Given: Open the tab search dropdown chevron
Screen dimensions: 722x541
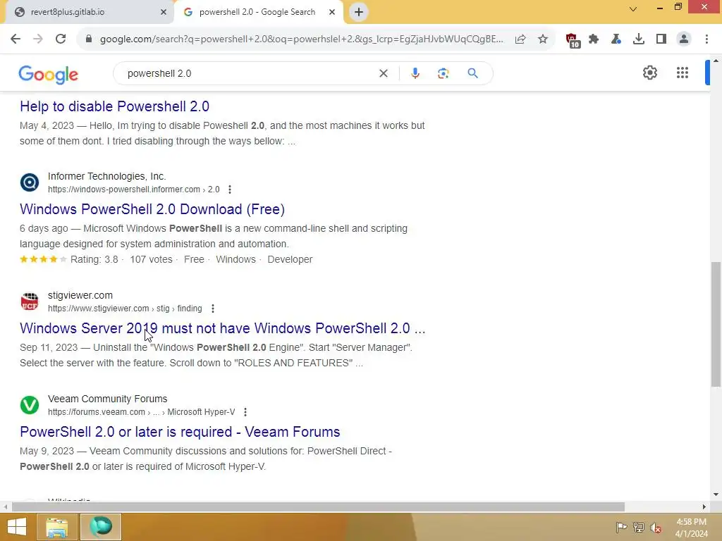Looking at the screenshot, I should coord(633,8).
